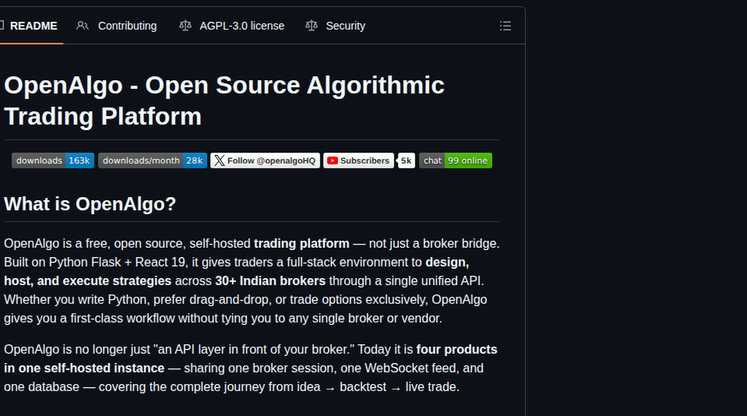Click the scales icon beside Security
The width and height of the screenshot is (747, 416).
pyautogui.click(x=312, y=26)
